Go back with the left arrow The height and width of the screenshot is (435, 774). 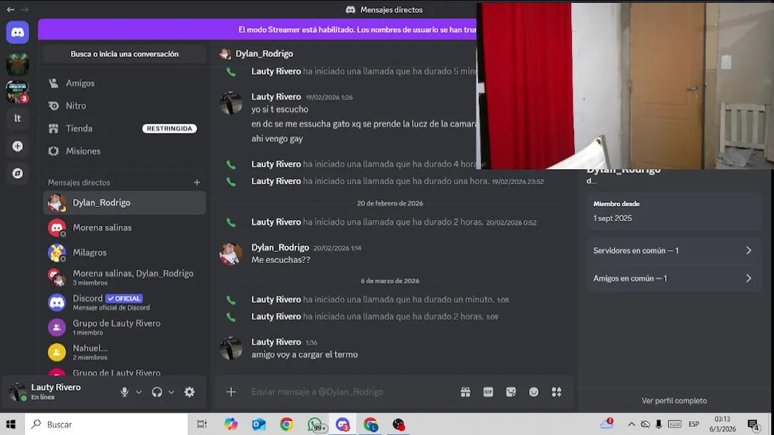(x=10, y=10)
